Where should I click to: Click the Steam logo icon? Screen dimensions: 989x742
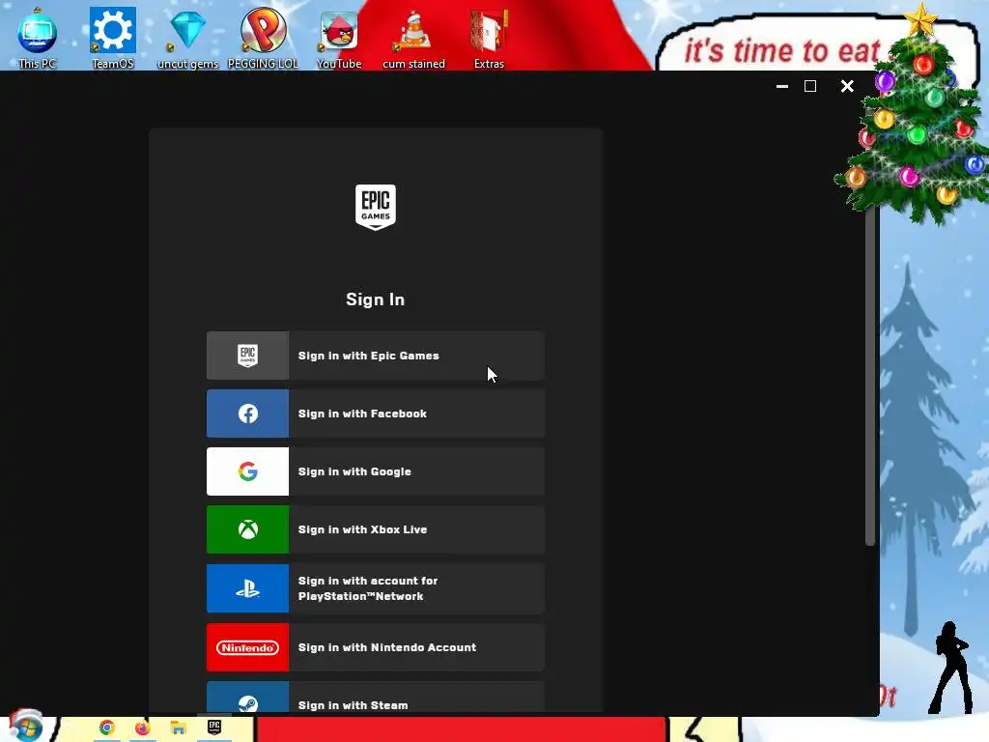tap(248, 703)
